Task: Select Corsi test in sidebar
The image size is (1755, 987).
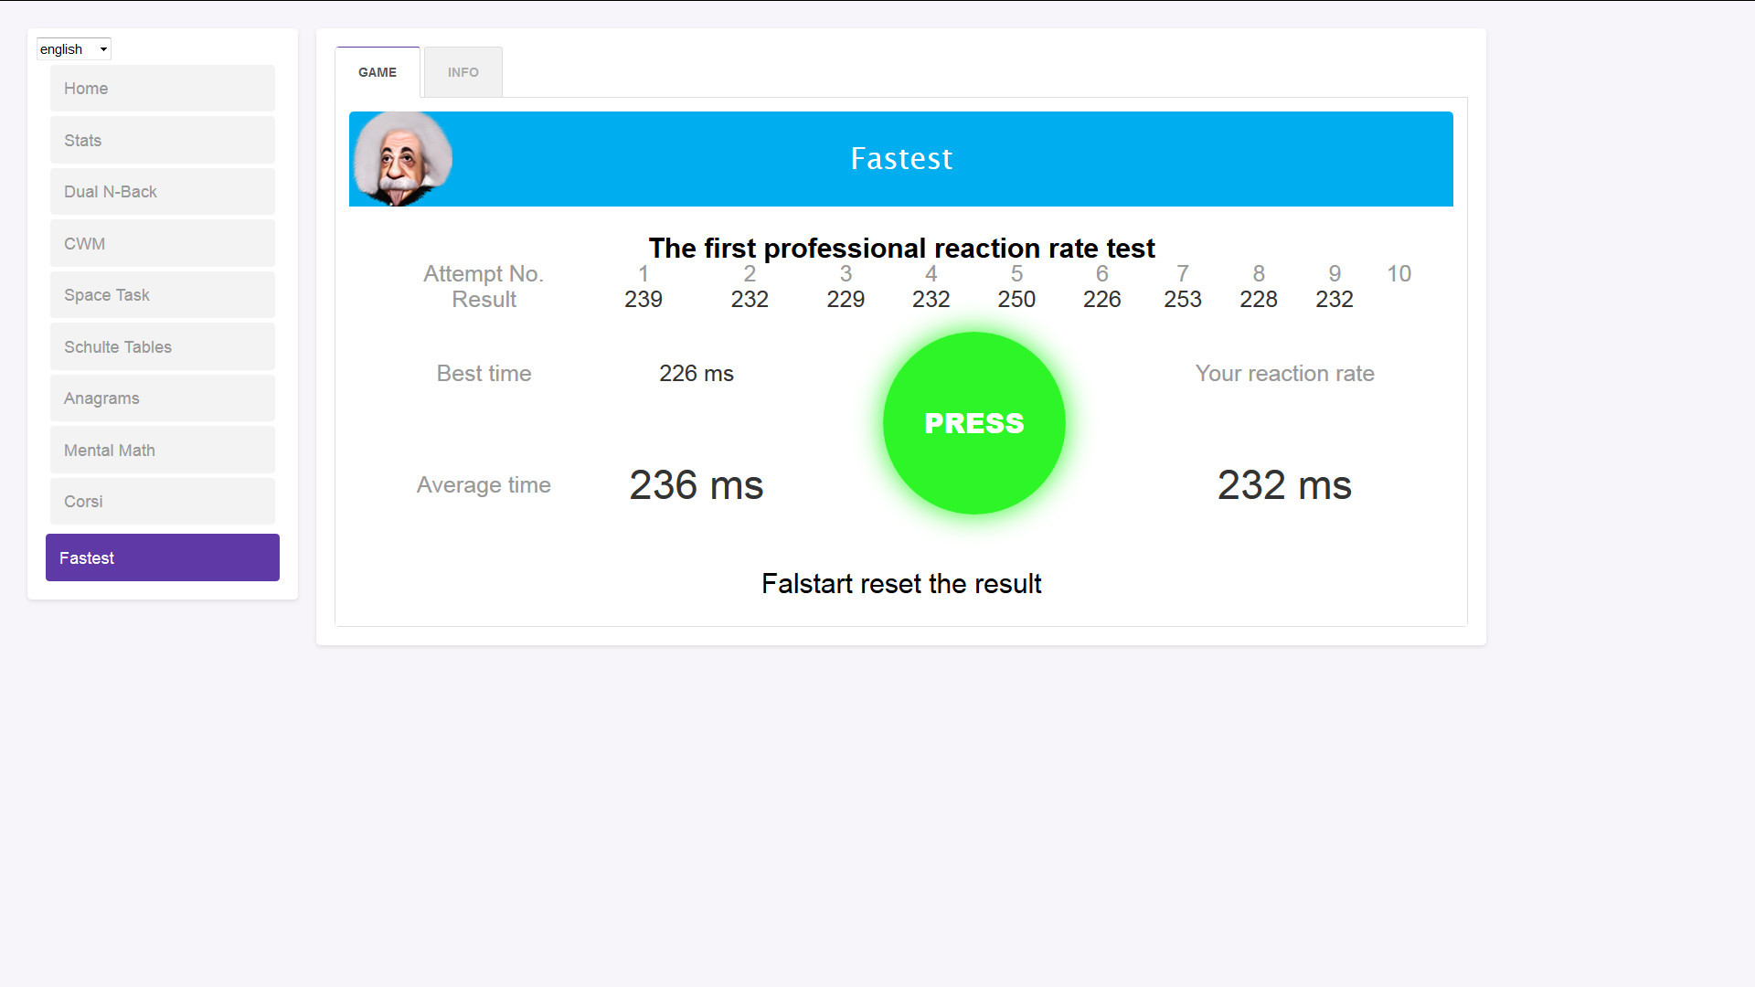Action: 162,502
